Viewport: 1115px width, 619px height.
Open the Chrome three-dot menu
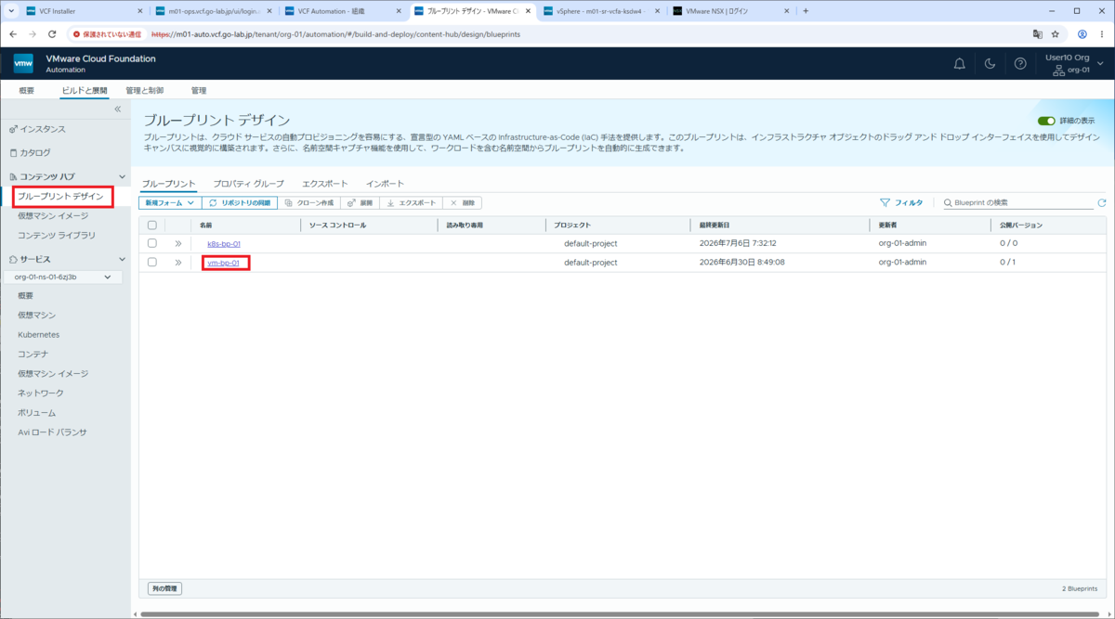[x=1101, y=33]
